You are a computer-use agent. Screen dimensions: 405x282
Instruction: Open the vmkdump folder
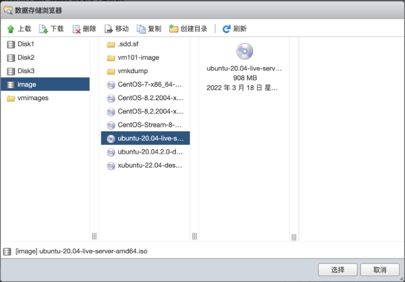coord(133,71)
